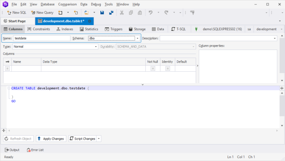Click the Undo arrow icon

click(x=151, y=13)
